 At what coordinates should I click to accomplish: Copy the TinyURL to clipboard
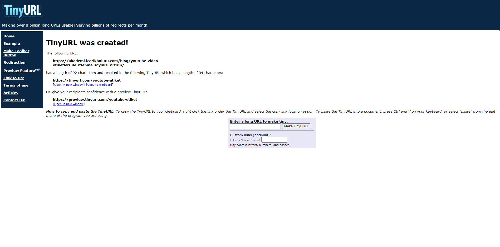100,85
